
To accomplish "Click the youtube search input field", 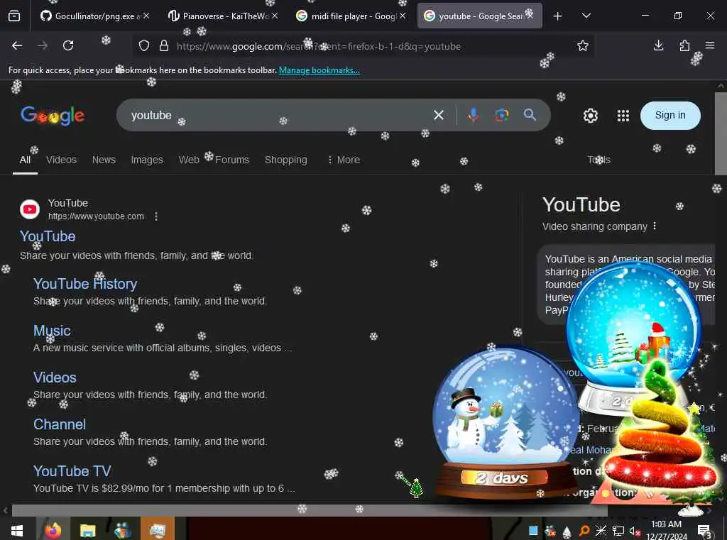I will [x=278, y=115].
